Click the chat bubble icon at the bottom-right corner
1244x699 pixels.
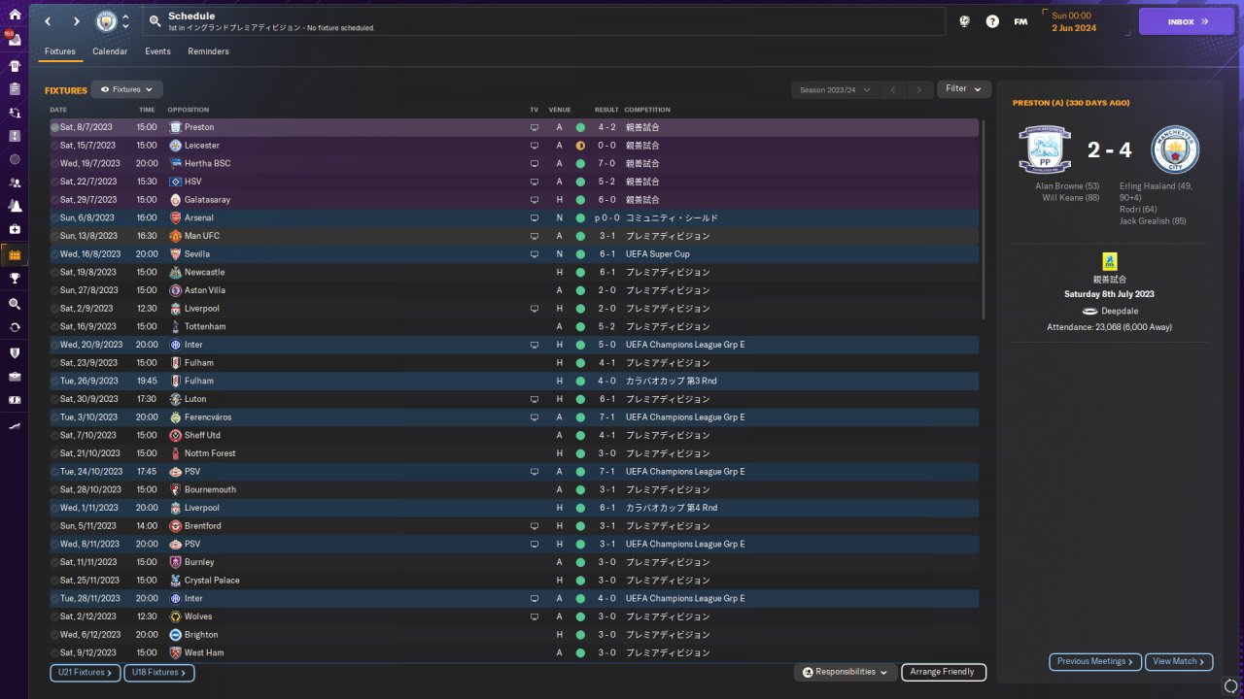tap(1230, 686)
